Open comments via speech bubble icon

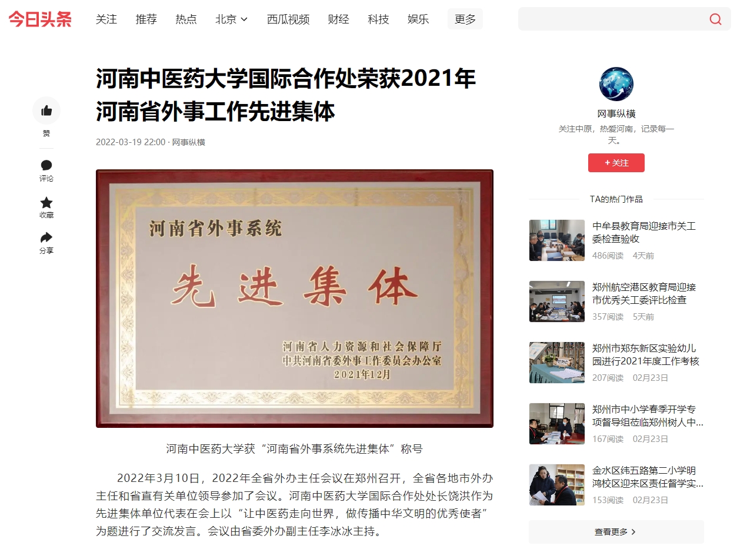tap(46, 165)
